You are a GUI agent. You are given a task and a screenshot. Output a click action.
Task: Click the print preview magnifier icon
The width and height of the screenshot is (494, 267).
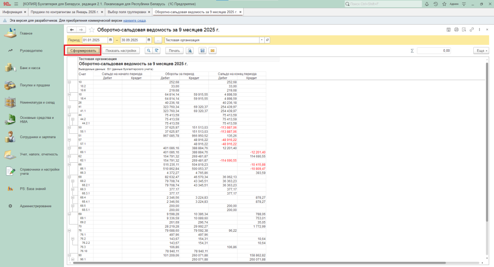click(x=190, y=50)
